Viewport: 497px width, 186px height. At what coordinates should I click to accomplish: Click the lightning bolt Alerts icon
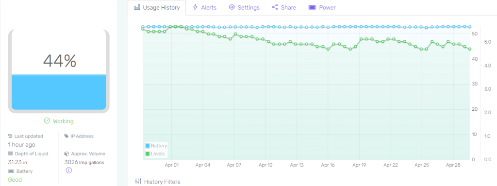pos(195,7)
